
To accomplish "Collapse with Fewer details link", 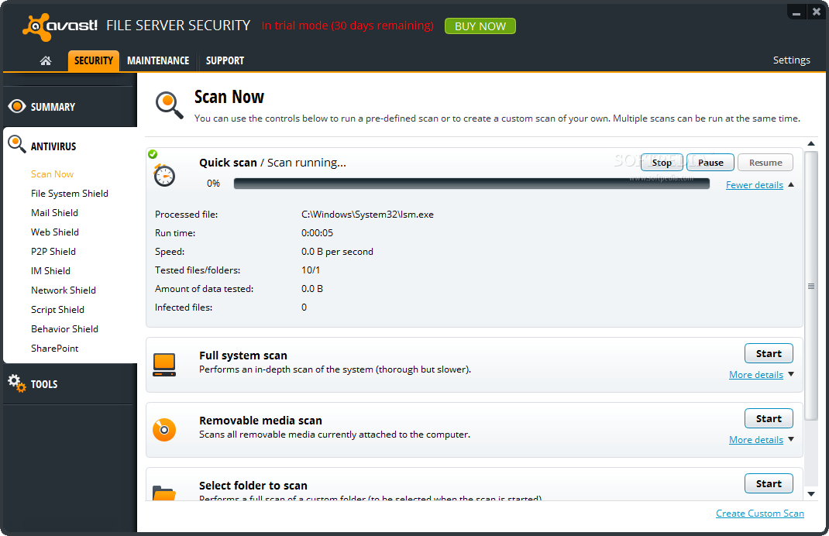I will pyautogui.click(x=755, y=185).
